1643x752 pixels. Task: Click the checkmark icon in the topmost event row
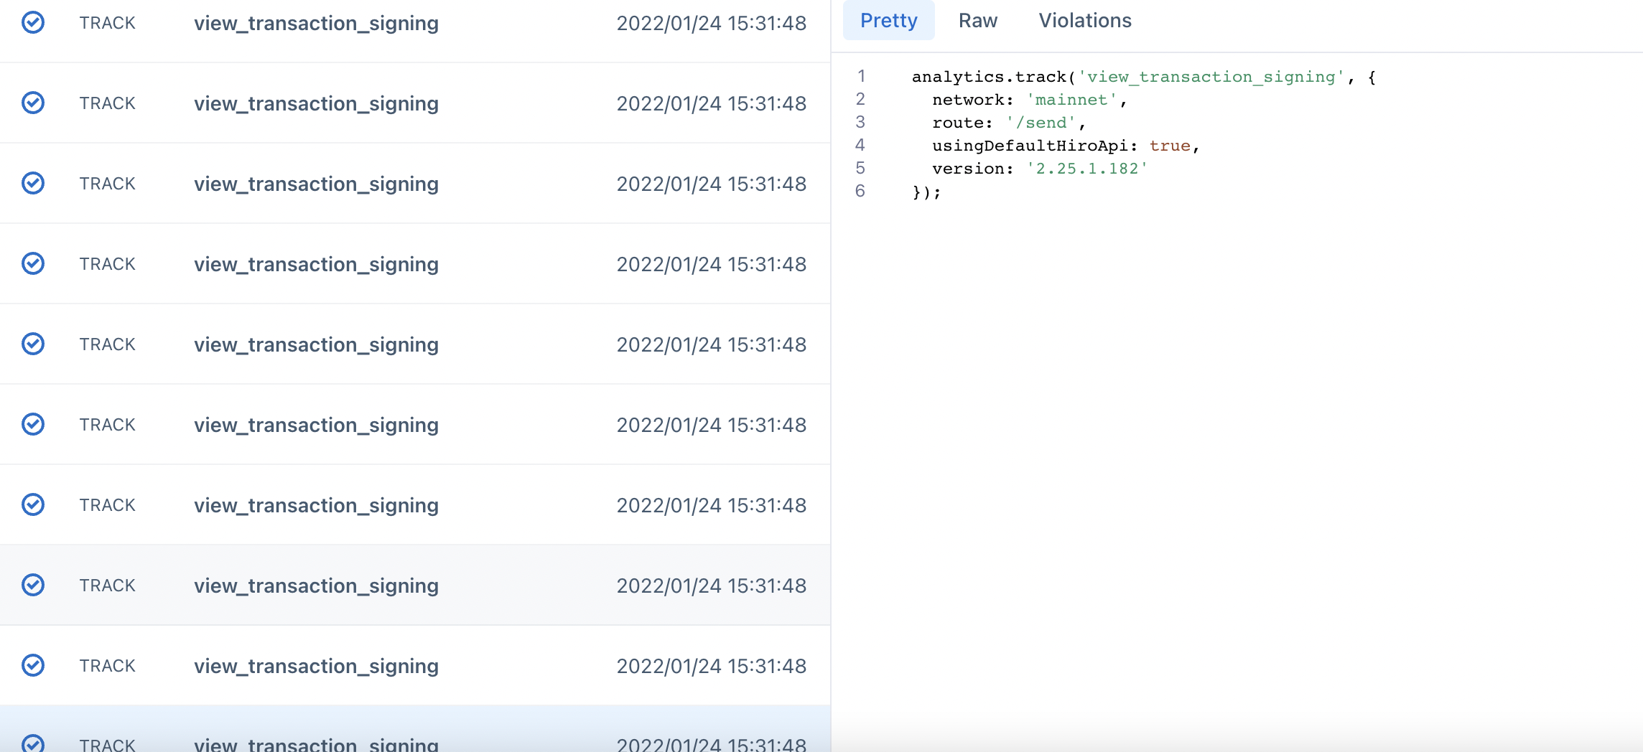33,22
